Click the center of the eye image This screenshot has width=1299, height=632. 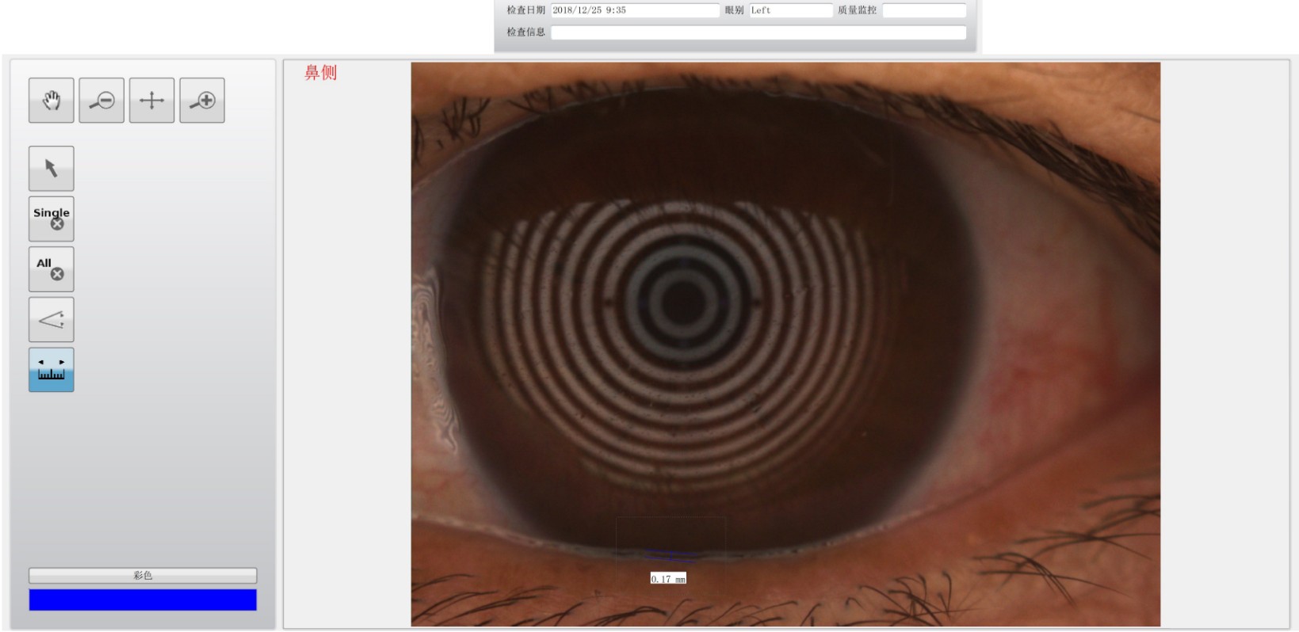785,345
